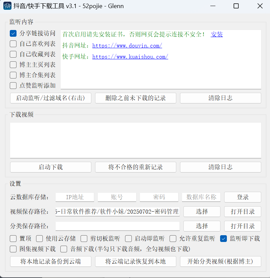Open the Douyin website link

click(127, 45)
